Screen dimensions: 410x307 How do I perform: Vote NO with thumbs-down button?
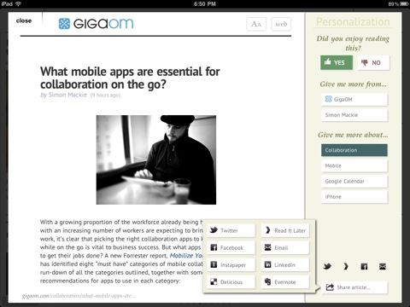click(373, 62)
